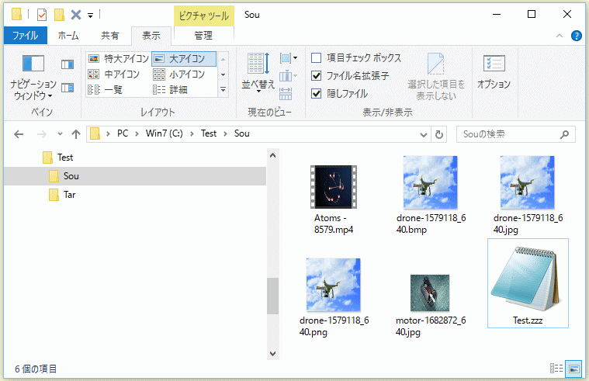Switch to the ホーム tab
This screenshot has width=589, height=381.
coord(68,36)
